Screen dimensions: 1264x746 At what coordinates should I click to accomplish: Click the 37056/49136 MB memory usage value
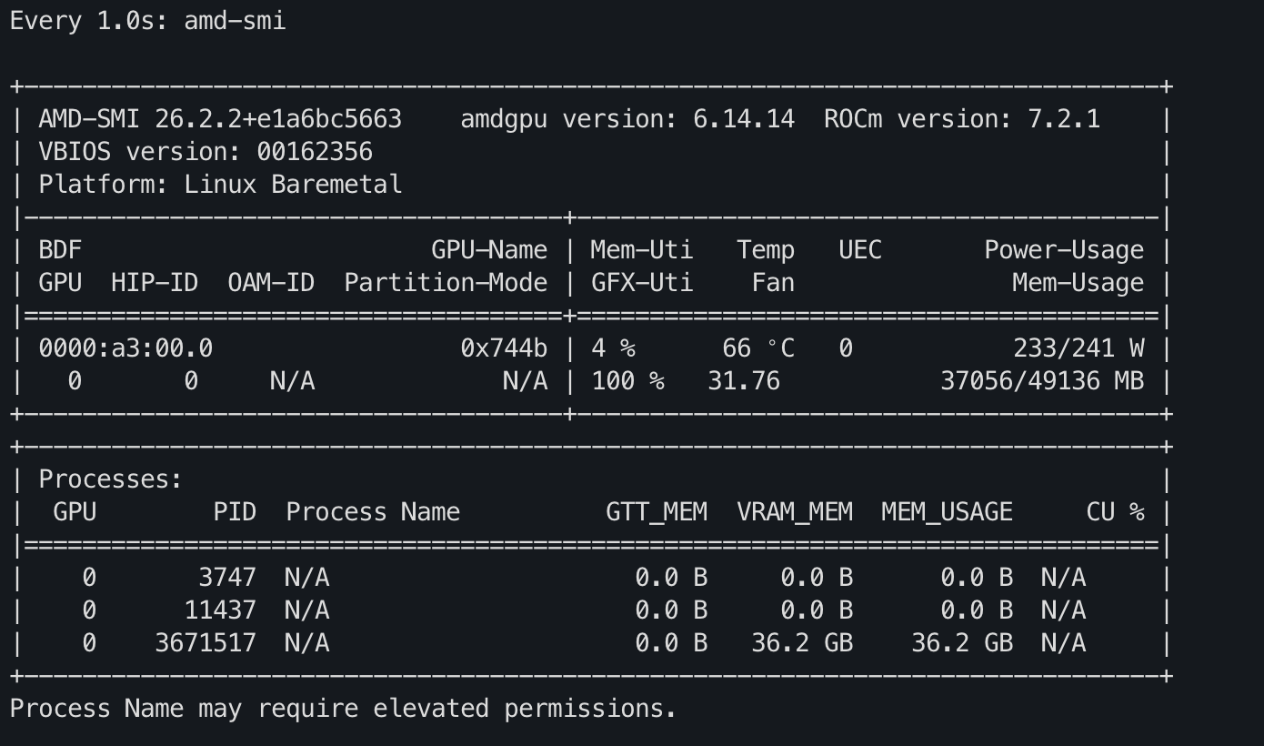(x=1042, y=381)
